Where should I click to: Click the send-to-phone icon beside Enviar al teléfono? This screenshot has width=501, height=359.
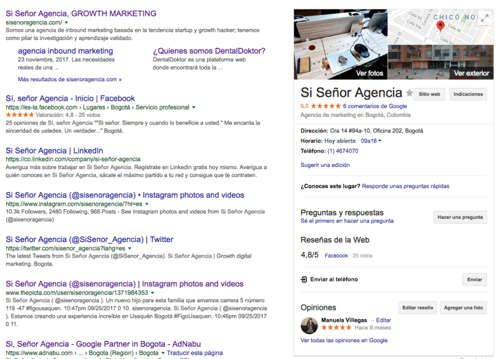click(303, 279)
